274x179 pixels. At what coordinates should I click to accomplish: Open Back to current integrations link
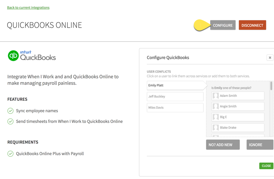pyautogui.click(x=28, y=7)
